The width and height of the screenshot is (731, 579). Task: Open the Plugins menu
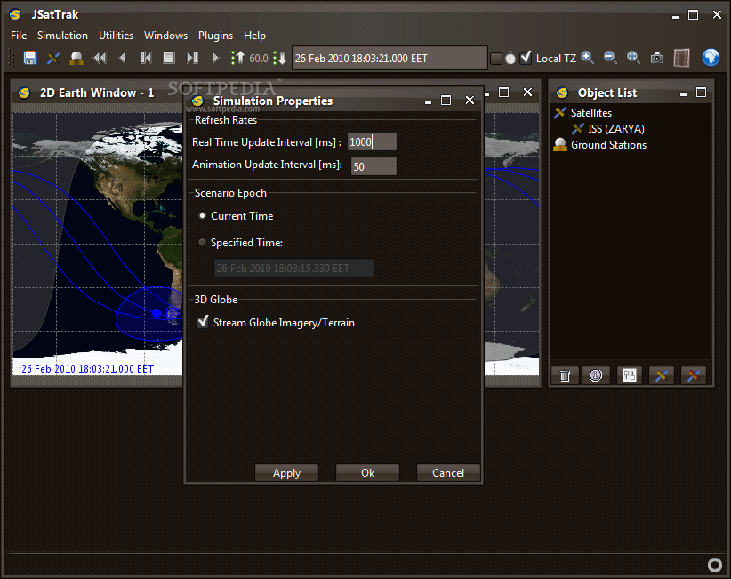[x=215, y=36]
